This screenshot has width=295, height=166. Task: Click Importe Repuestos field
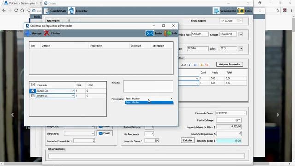[229, 134]
